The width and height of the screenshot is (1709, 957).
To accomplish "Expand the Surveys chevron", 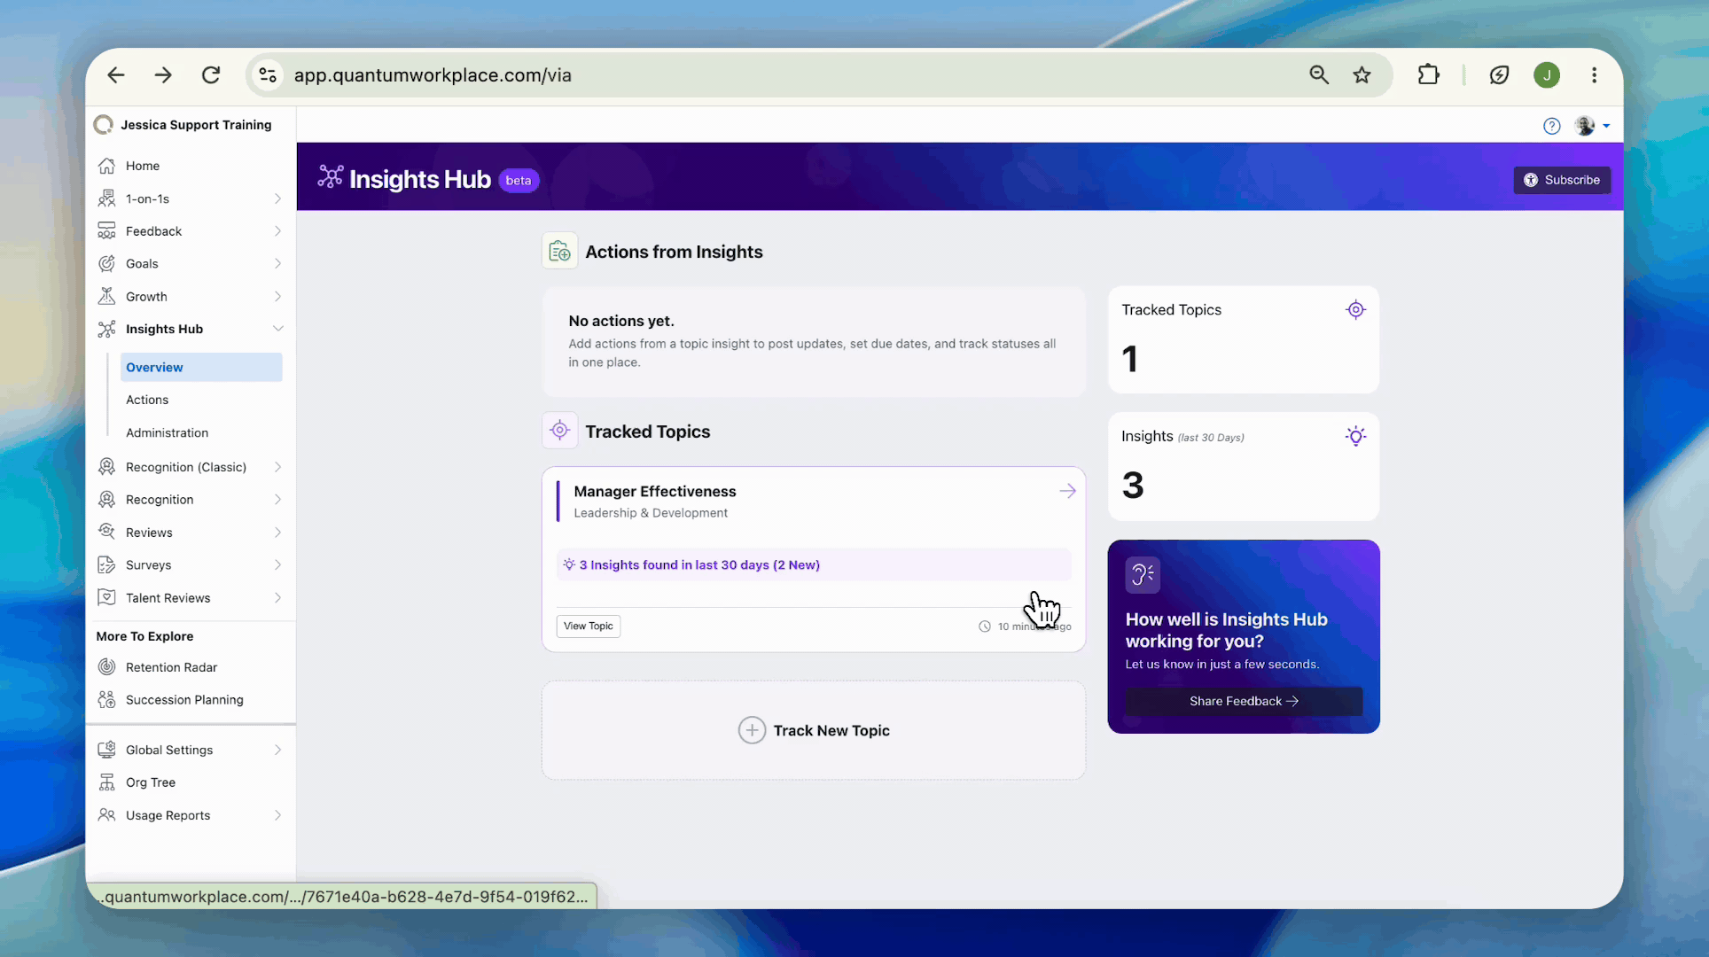I will click(x=277, y=564).
